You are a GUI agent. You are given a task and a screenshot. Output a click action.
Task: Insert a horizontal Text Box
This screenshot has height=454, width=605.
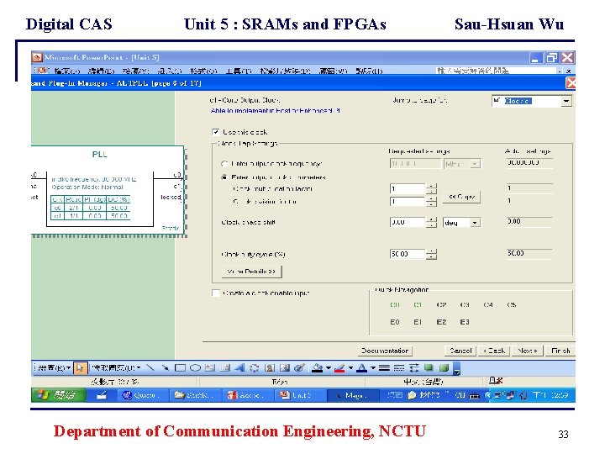(210, 368)
